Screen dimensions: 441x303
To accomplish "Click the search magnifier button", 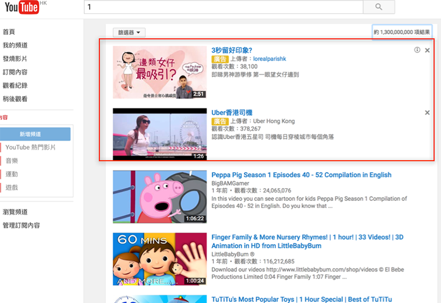I will (379, 7).
